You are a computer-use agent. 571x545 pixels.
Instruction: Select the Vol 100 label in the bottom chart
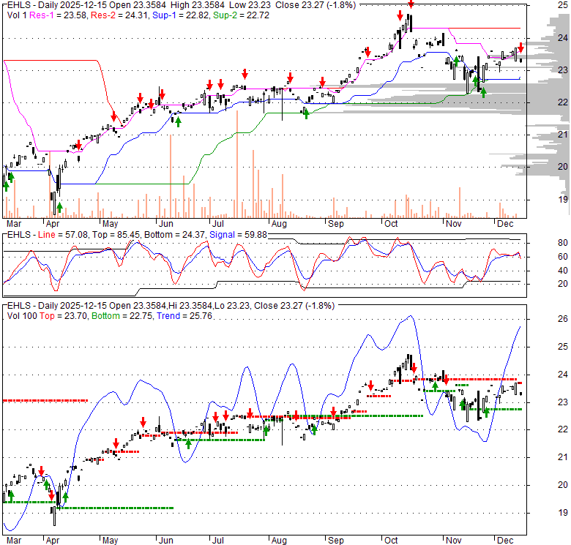[22, 316]
